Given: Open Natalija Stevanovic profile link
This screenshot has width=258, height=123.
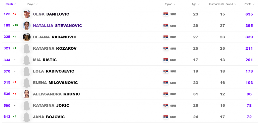Looking at the screenshot, I should (x=57, y=26).
